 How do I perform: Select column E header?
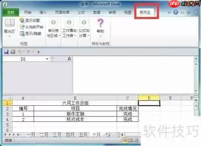(170, 98)
